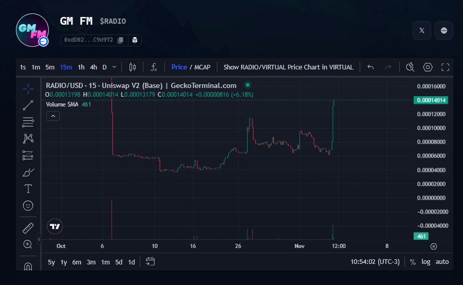Select the Text annotation tool

(x=28, y=189)
